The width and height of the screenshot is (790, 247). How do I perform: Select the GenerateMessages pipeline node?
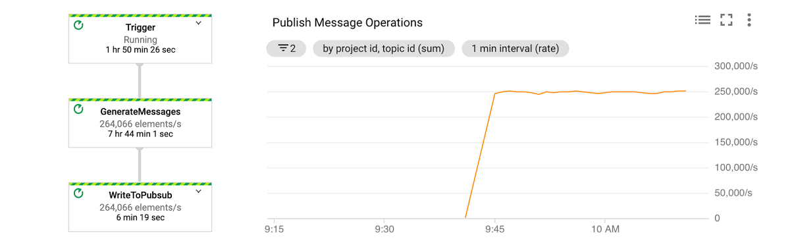[140, 123]
